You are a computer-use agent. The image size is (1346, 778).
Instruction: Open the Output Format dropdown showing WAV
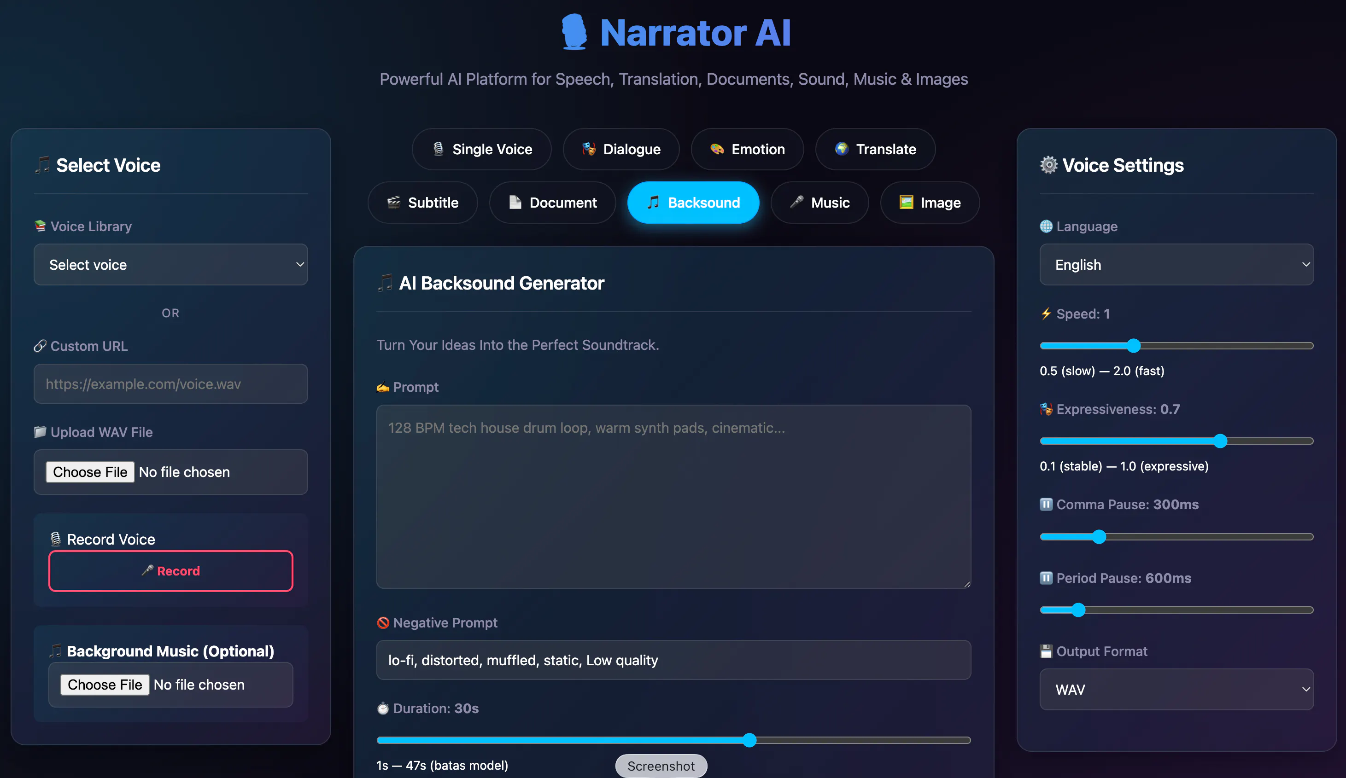(x=1176, y=689)
